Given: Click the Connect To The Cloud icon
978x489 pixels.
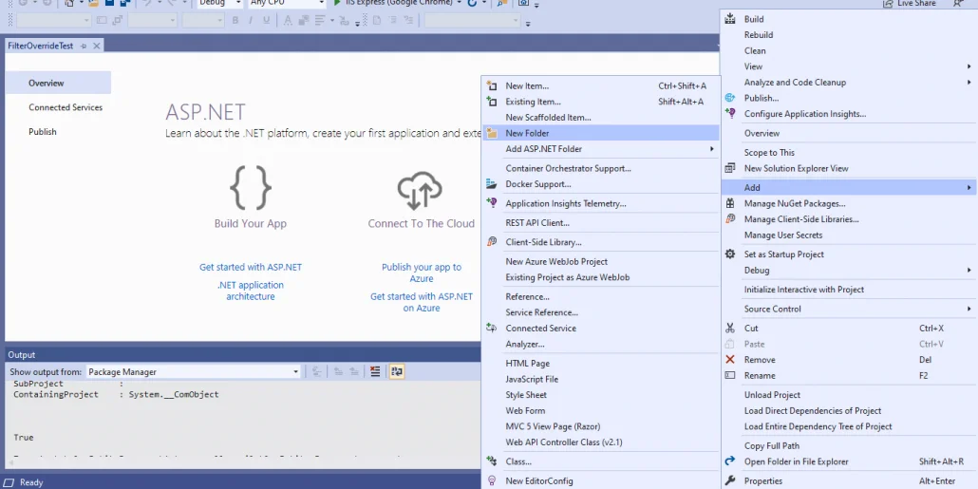Looking at the screenshot, I should point(420,190).
